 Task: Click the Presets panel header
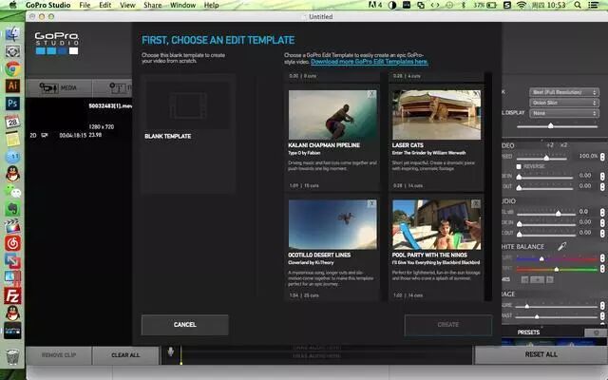coord(528,332)
